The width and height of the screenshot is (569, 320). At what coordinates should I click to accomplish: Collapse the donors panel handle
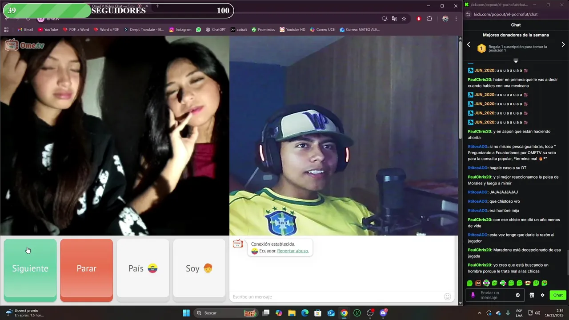tap(516, 60)
